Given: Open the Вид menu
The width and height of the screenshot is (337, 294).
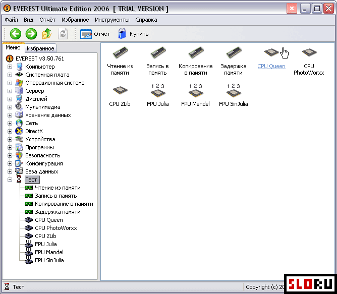Looking at the screenshot, I should click(28, 20).
